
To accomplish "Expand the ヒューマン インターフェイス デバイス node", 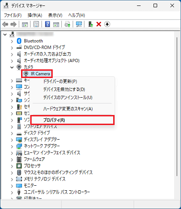I will pyautogui.click(x=12, y=153).
